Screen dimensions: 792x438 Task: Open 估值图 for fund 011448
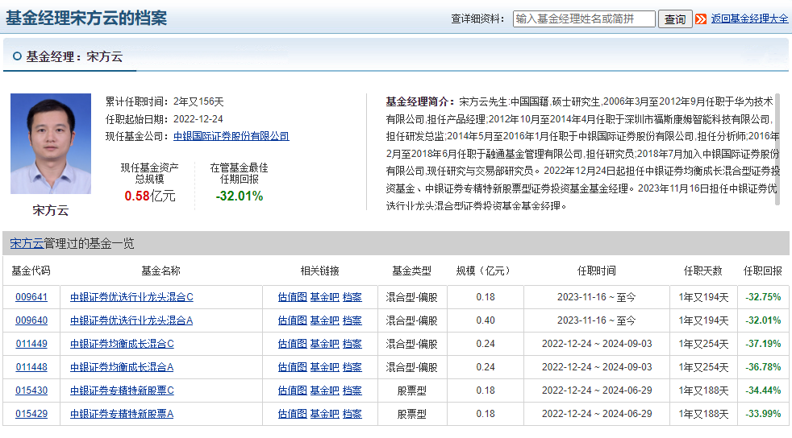tap(293, 367)
